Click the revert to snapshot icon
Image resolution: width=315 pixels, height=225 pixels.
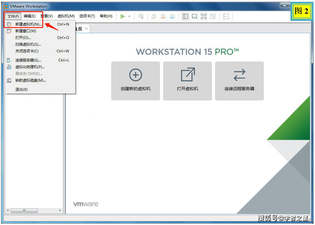[x=163, y=16]
